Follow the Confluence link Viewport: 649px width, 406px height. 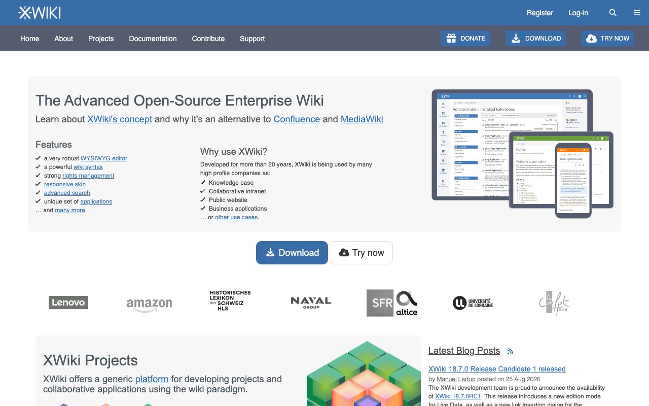click(x=297, y=119)
